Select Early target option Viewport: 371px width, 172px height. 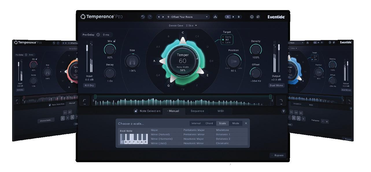pyautogui.click(x=227, y=37)
